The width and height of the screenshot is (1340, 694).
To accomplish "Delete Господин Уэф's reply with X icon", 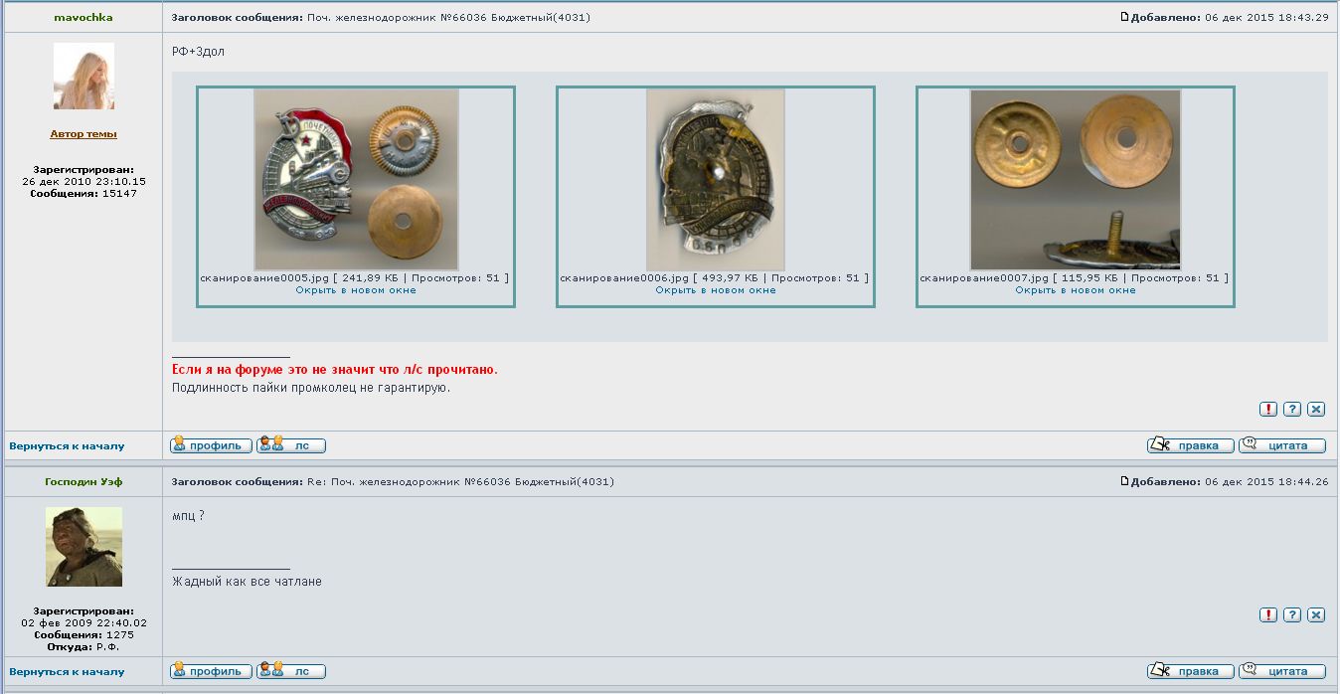I will [1316, 614].
